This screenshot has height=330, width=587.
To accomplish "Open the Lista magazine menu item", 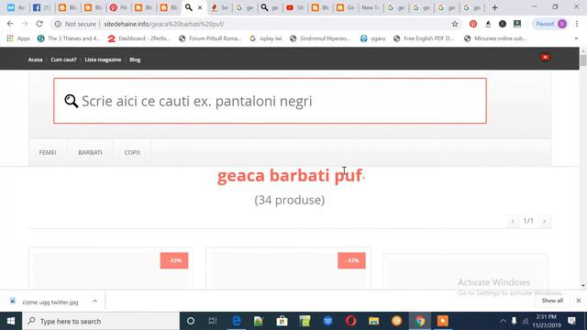I will 103,60.
